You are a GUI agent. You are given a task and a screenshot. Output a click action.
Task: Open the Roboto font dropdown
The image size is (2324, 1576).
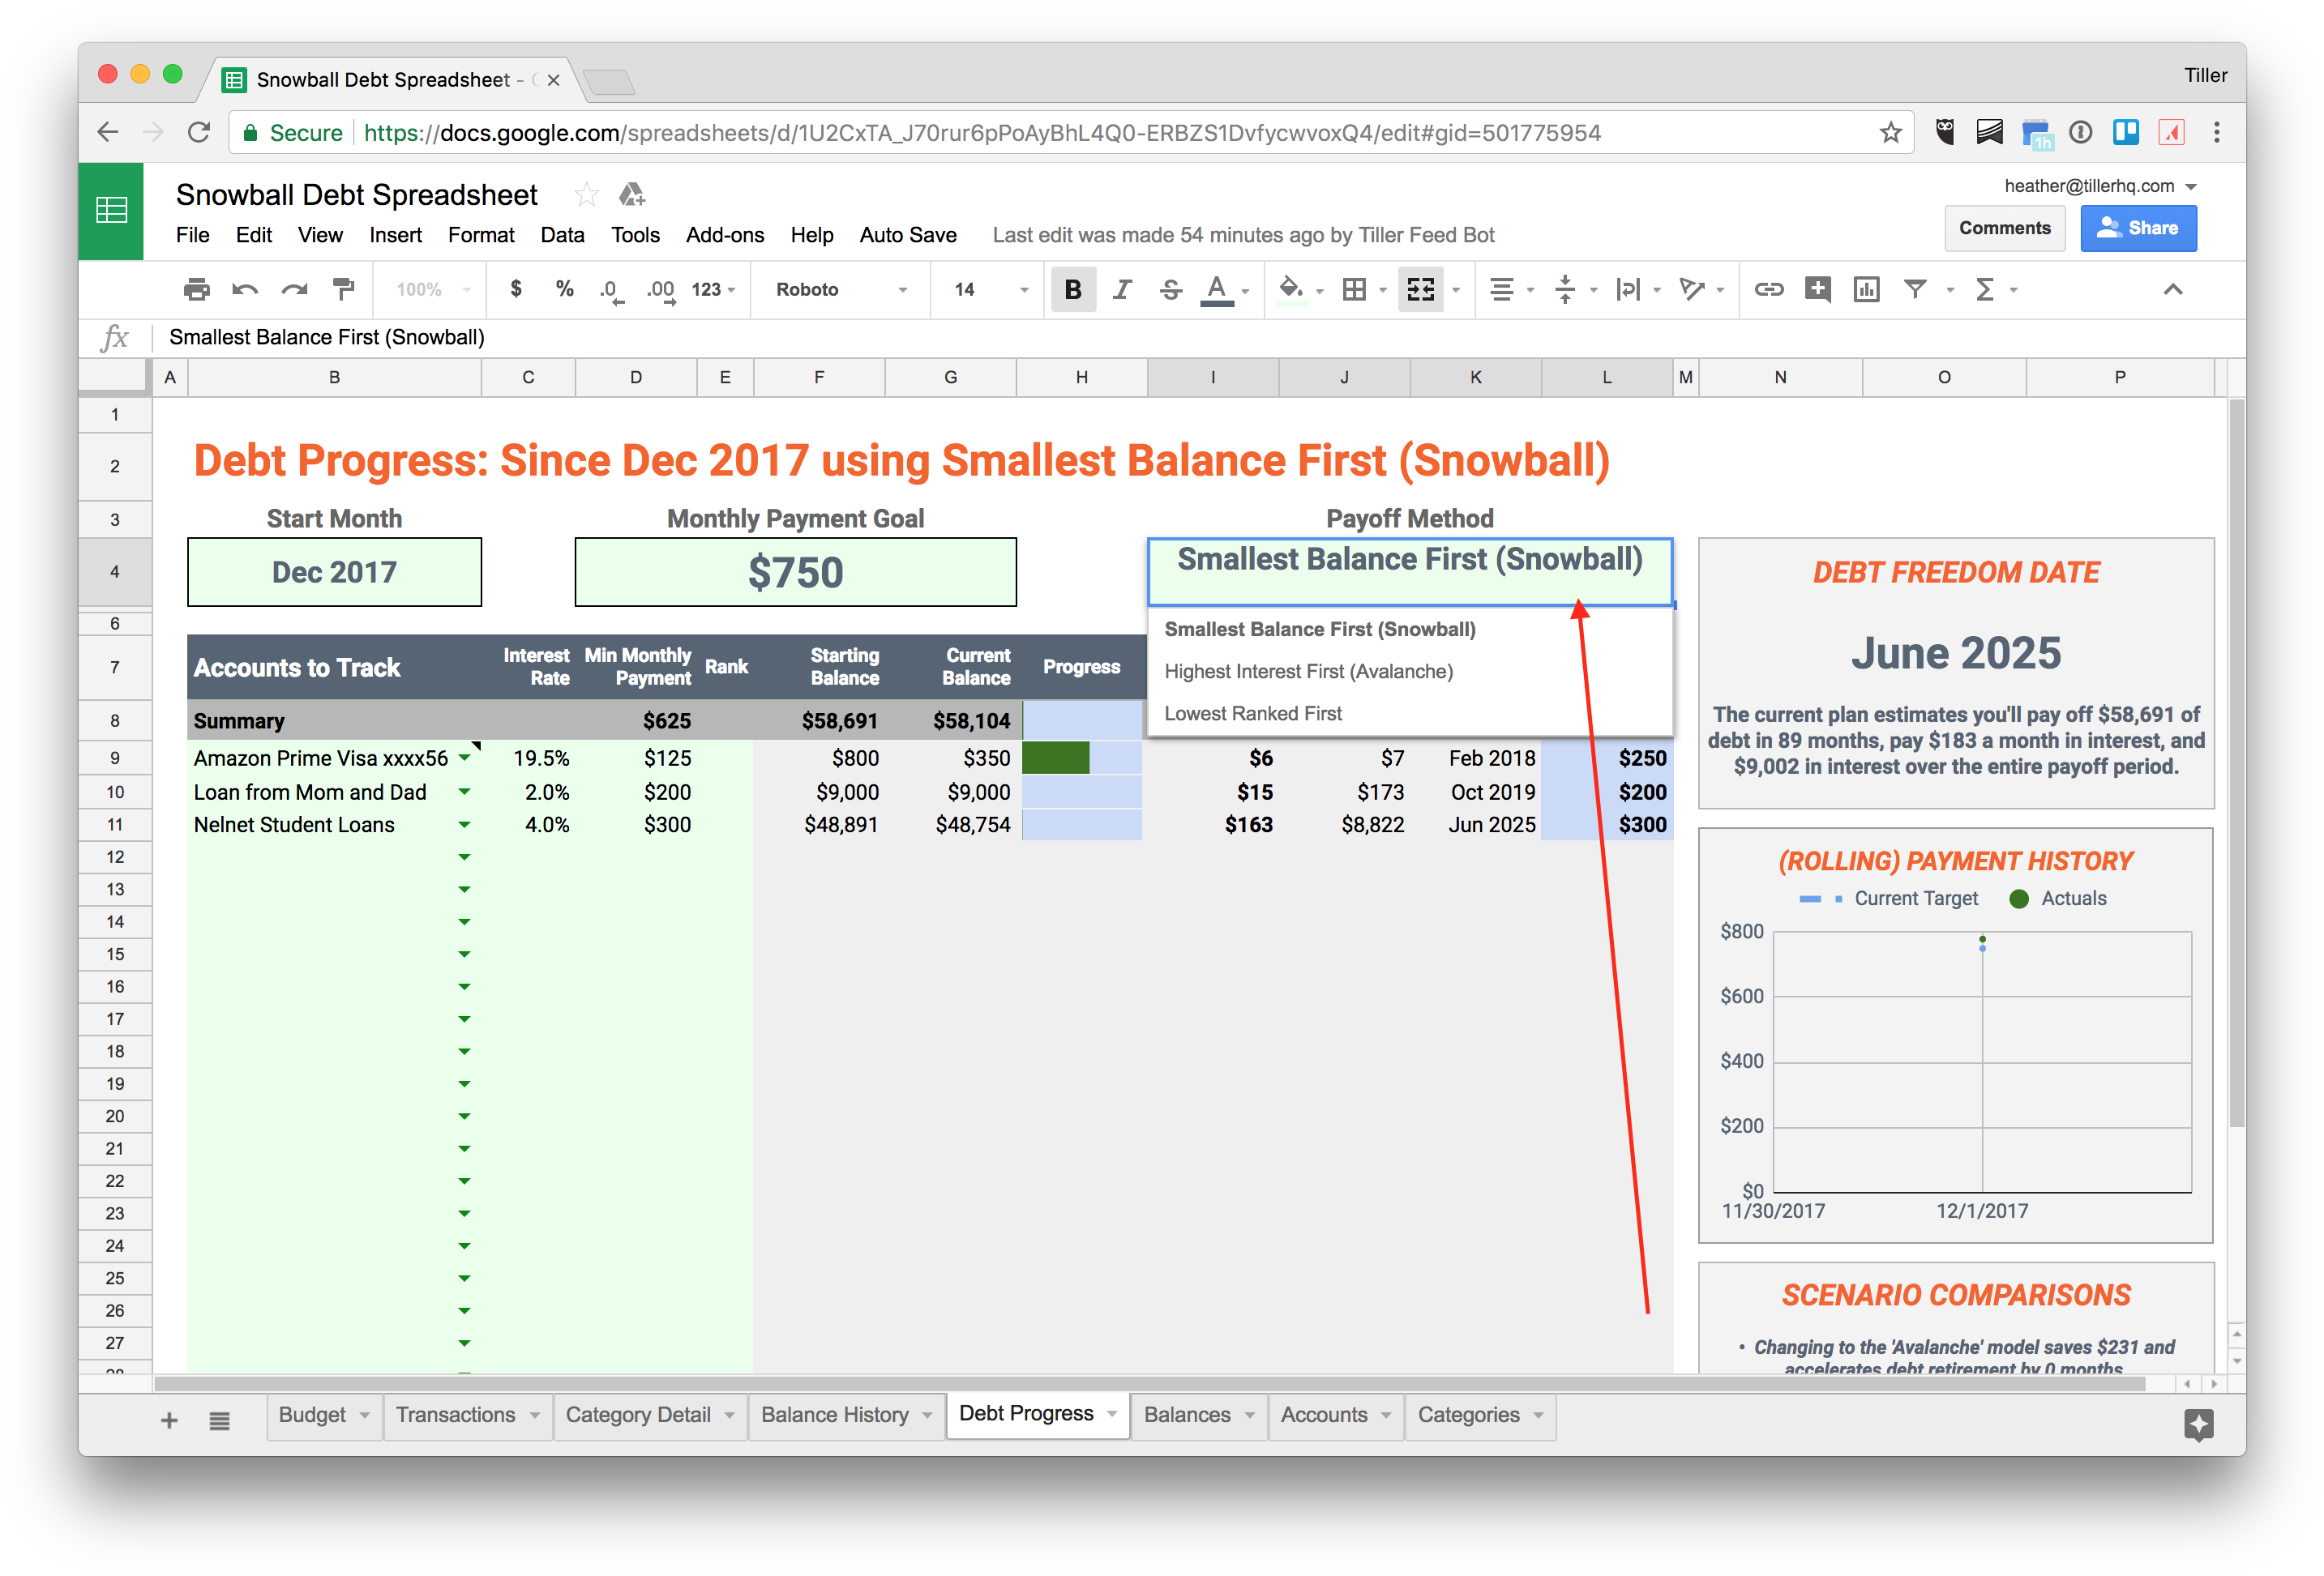pyautogui.click(x=842, y=290)
